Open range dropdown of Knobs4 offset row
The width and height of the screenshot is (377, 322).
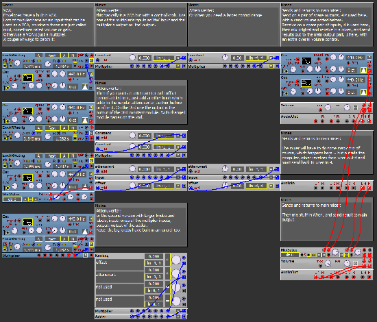154,263
